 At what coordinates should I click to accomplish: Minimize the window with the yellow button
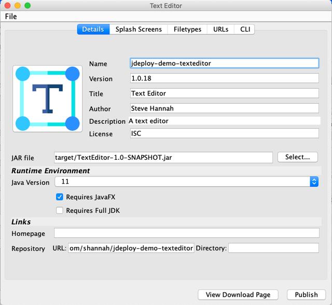[18, 6]
